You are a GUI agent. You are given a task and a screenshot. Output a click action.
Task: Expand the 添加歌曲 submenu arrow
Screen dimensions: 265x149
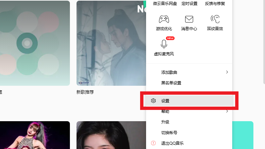pyautogui.click(x=227, y=72)
